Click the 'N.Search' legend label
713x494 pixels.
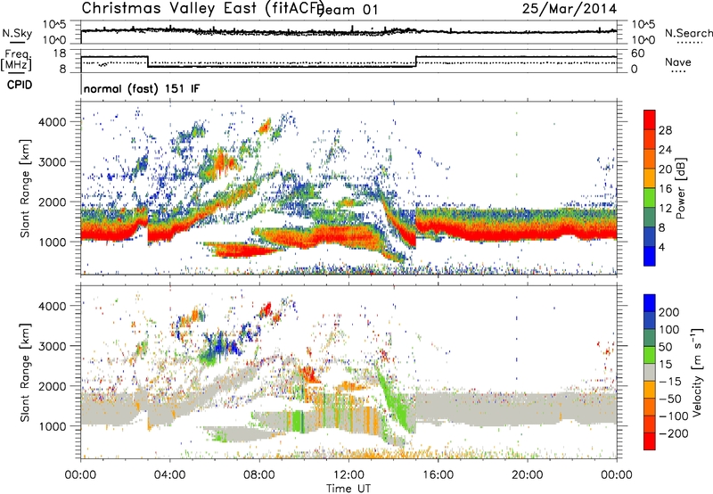click(x=688, y=33)
